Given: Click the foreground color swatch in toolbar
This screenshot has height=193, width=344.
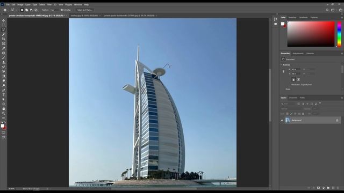Looking at the screenshot, I should click(2, 126).
